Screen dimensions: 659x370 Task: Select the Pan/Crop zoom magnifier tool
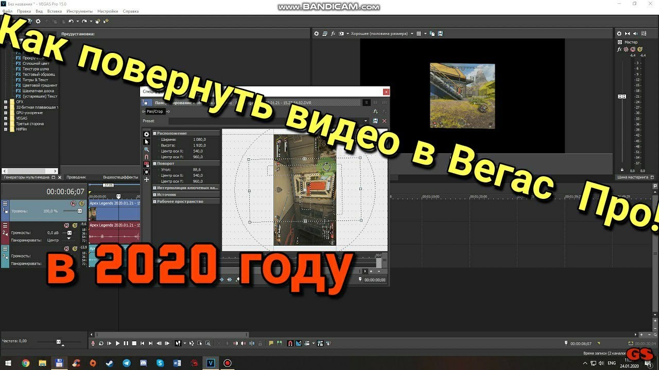(x=147, y=150)
